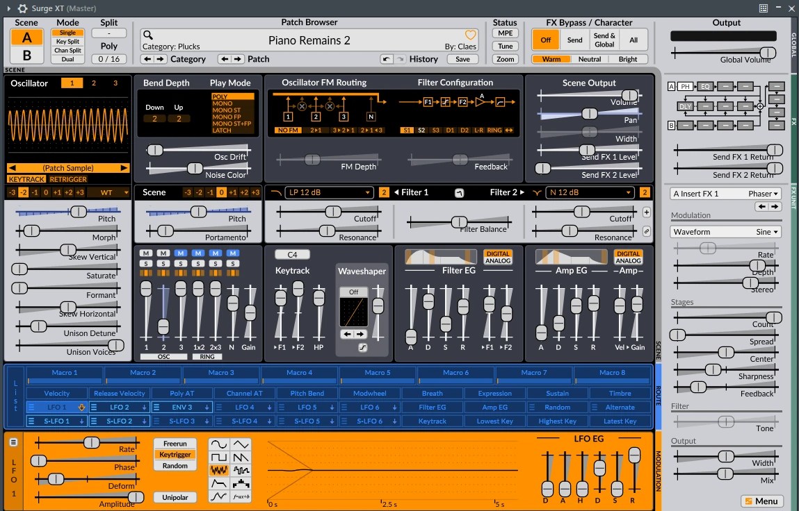Select the sawtooth LFO waveform icon

(x=241, y=457)
